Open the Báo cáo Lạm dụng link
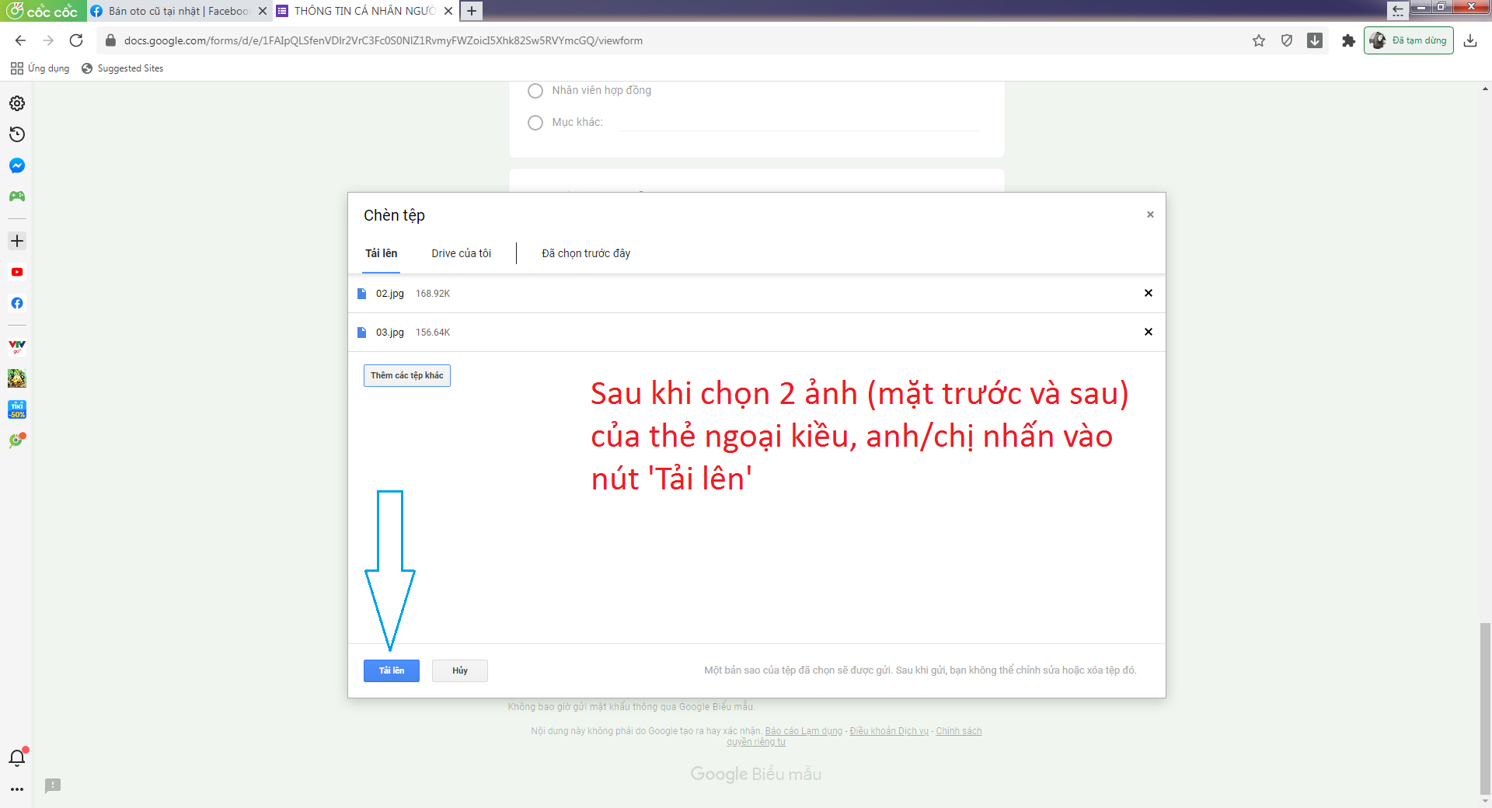 coord(804,731)
